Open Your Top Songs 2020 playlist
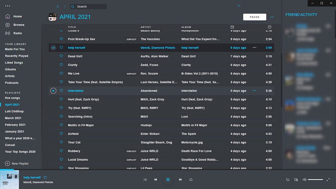Screen dimensions: 336x189 coord(20,152)
